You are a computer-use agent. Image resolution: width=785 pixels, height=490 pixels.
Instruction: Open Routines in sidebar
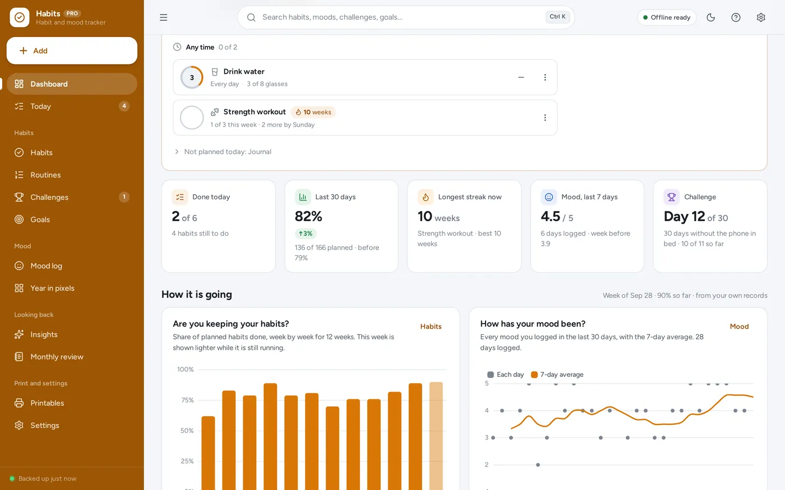click(x=72, y=175)
